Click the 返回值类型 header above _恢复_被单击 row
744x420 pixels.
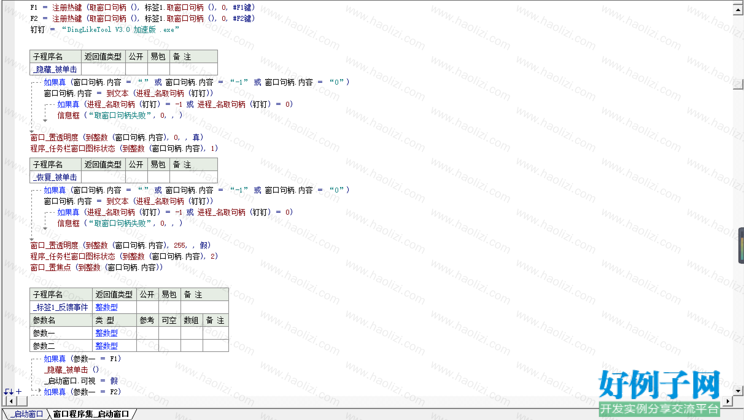pos(103,164)
